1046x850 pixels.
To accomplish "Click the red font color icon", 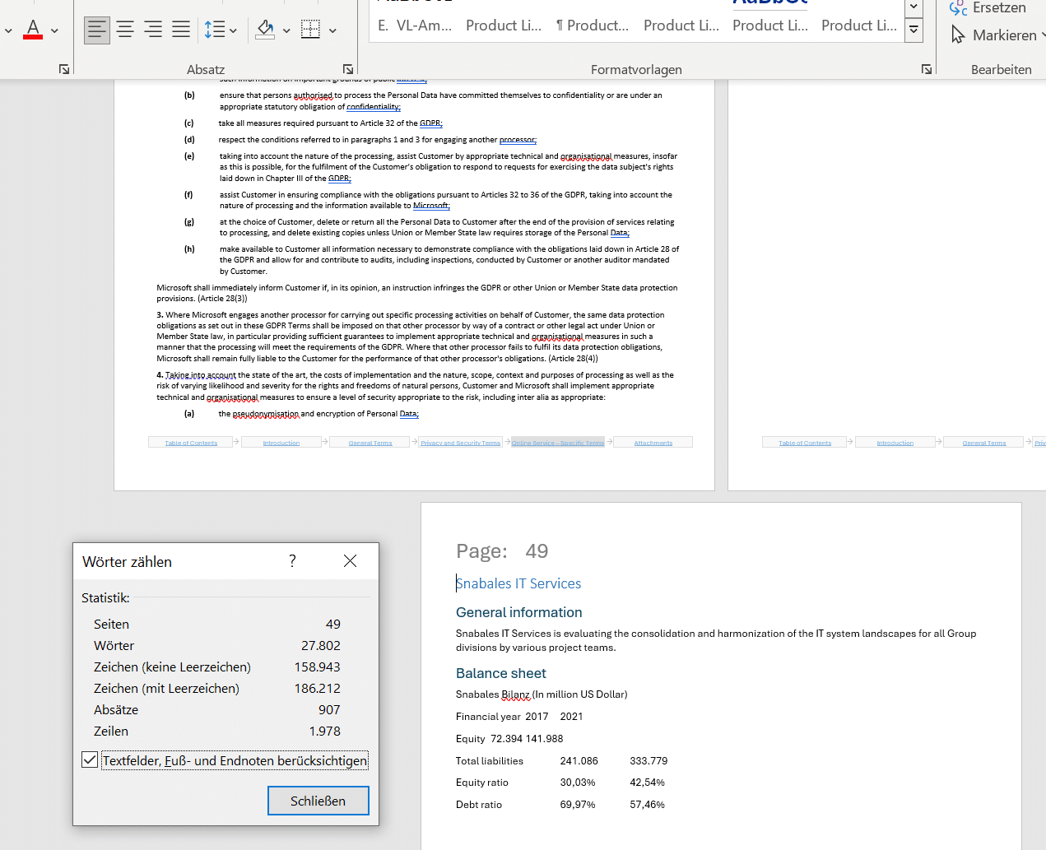I will click(33, 30).
